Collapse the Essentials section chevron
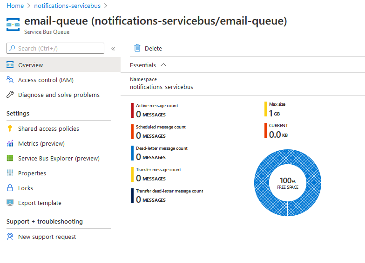Screen dimensions: 365x263 163,65
